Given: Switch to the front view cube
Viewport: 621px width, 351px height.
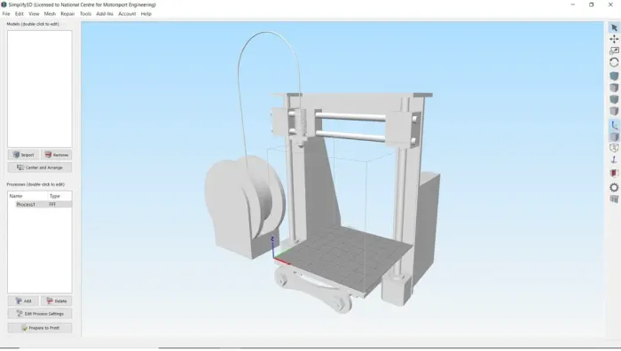Looking at the screenshot, I should [614, 99].
